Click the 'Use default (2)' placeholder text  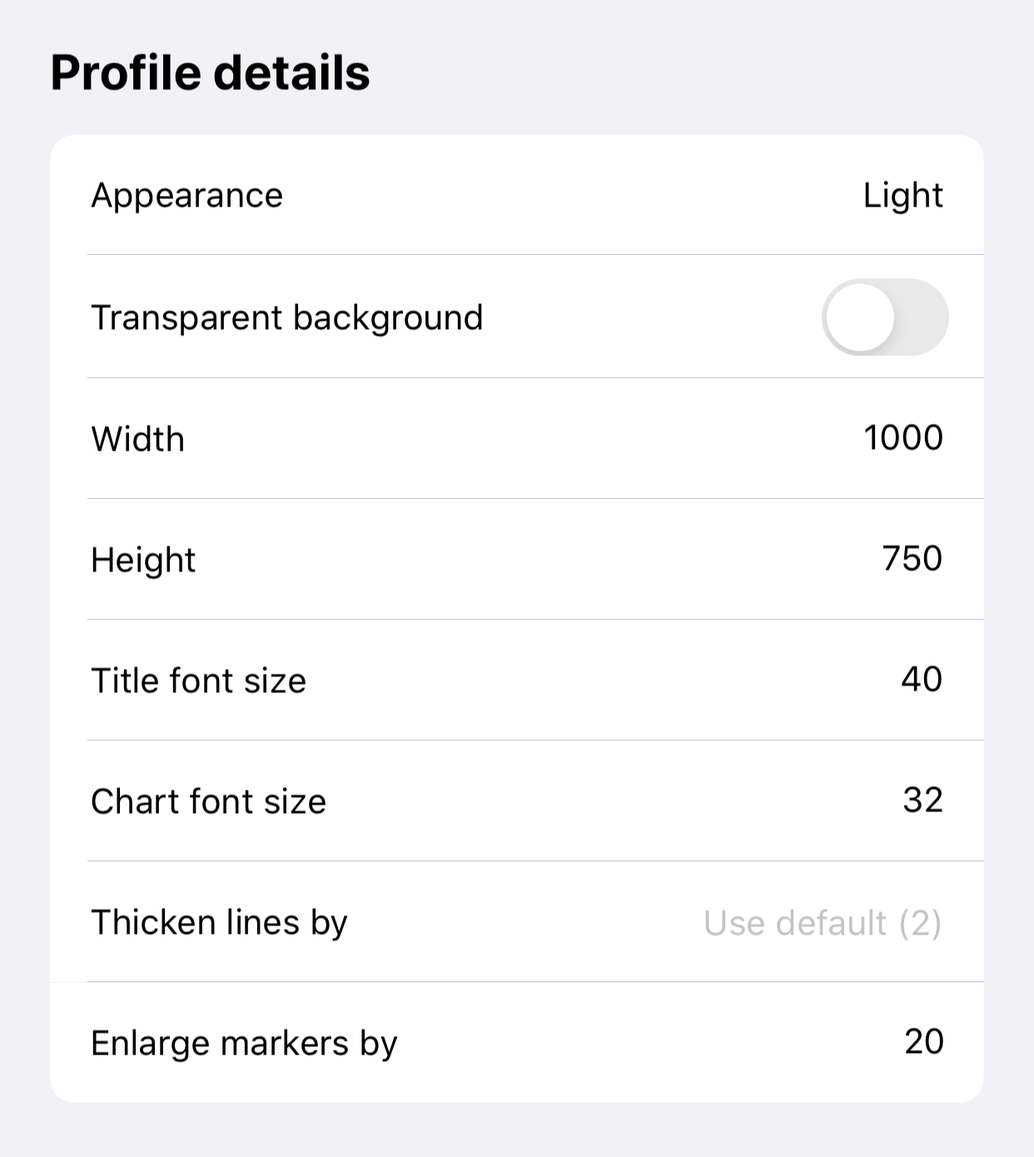[823, 923]
